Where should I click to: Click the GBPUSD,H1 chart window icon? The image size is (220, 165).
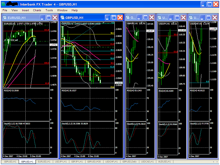[62, 18]
